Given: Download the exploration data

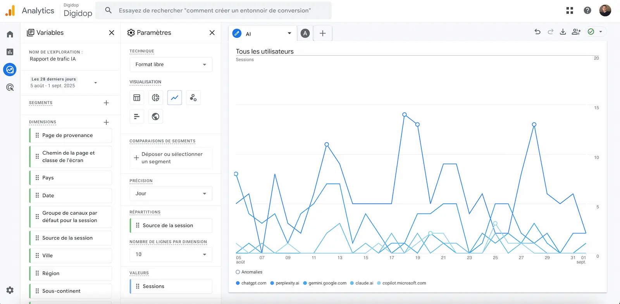Looking at the screenshot, I should (563, 32).
